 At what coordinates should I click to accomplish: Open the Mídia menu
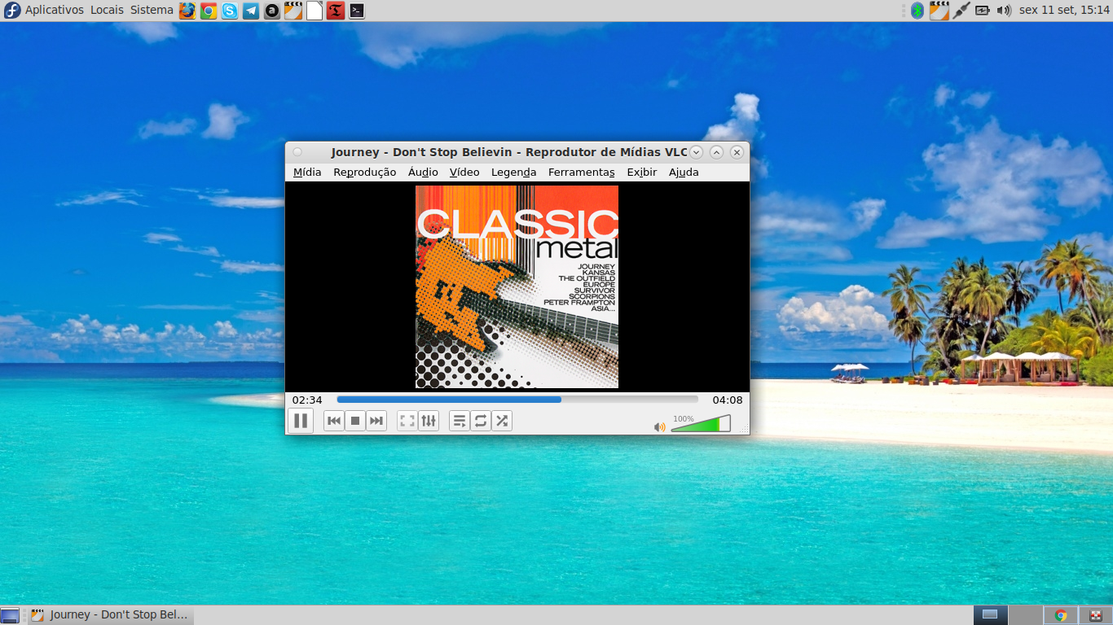click(307, 172)
